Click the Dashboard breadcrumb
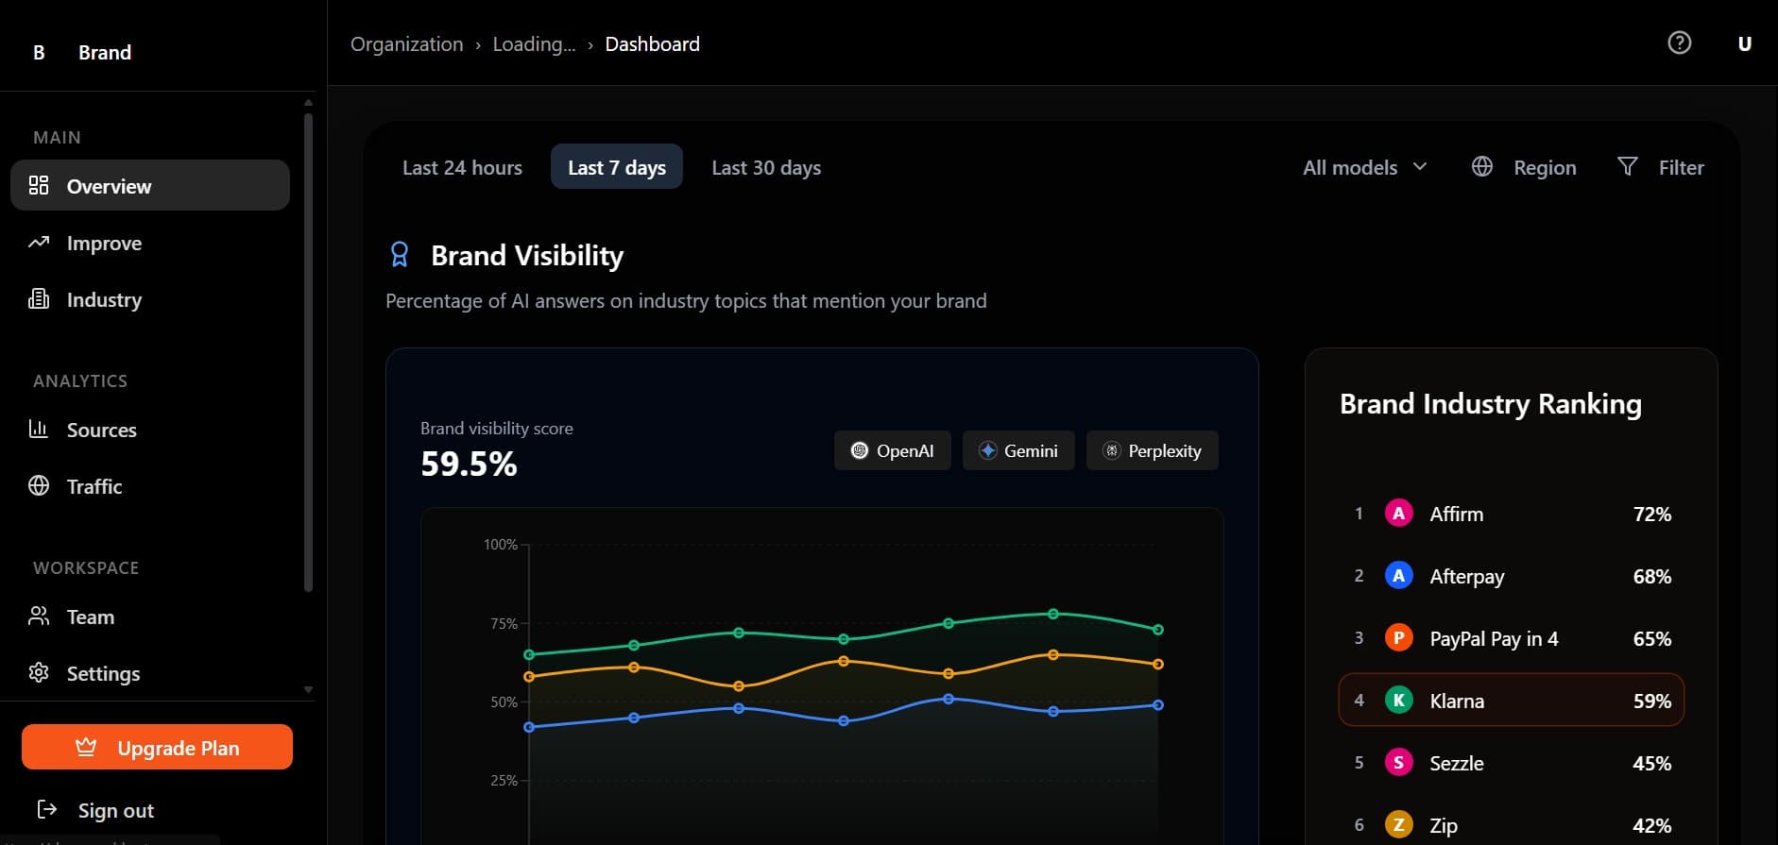1778x845 pixels. [652, 43]
